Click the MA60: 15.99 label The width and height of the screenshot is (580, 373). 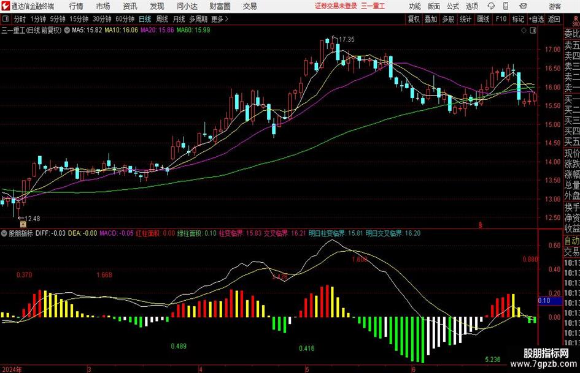tap(193, 30)
